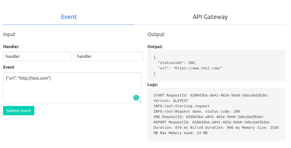Viewport: 291px width, 148px height.
Task: Click the INFO:root:Starting request log line
Action: tap(181, 106)
